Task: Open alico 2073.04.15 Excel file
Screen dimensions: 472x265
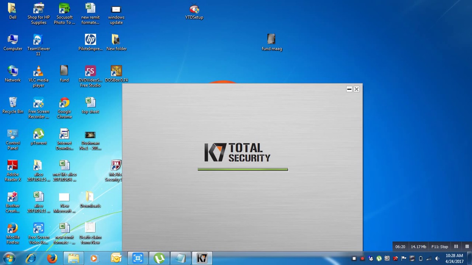Action: pyautogui.click(x=38, y=171)
